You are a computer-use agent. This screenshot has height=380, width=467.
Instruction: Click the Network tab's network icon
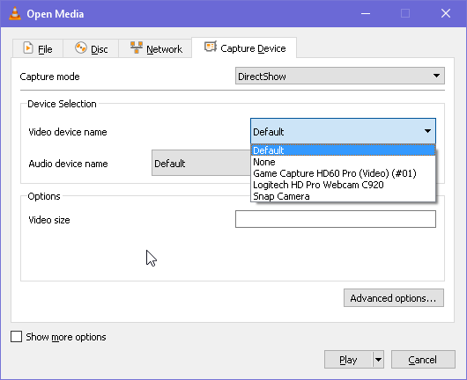(x=137, y=47)
